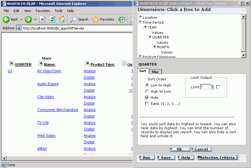The height and width of the screenshot is (168, 251).
Task: Click the Limit spinner arrows
Action: click(x=213, y=87)
